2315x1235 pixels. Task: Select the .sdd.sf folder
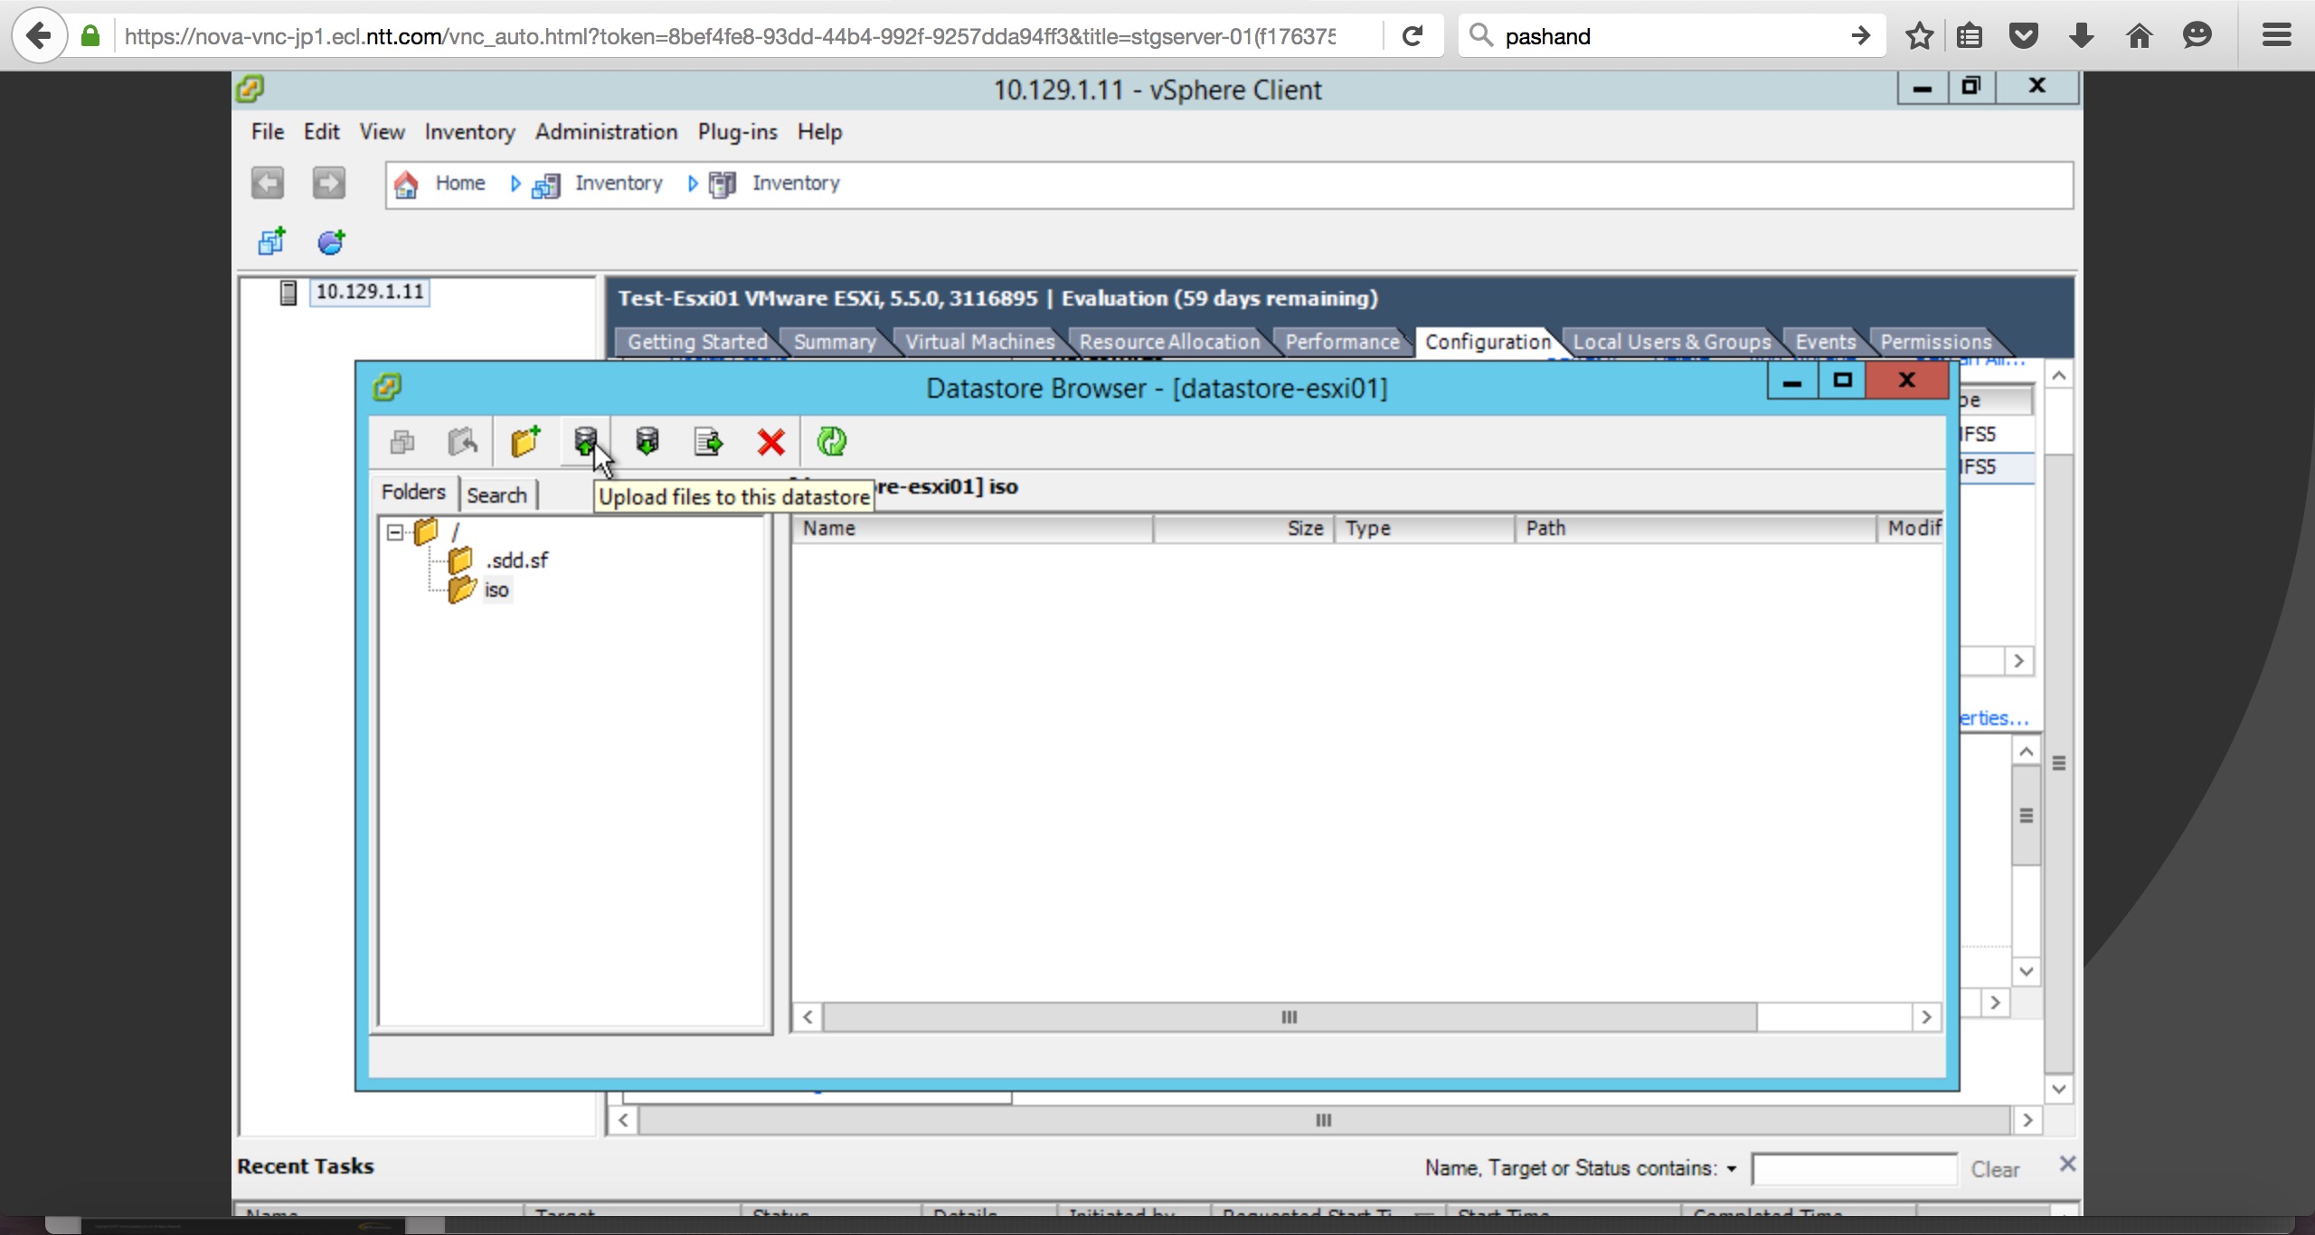pyautogui.click(x=516, y=561)
